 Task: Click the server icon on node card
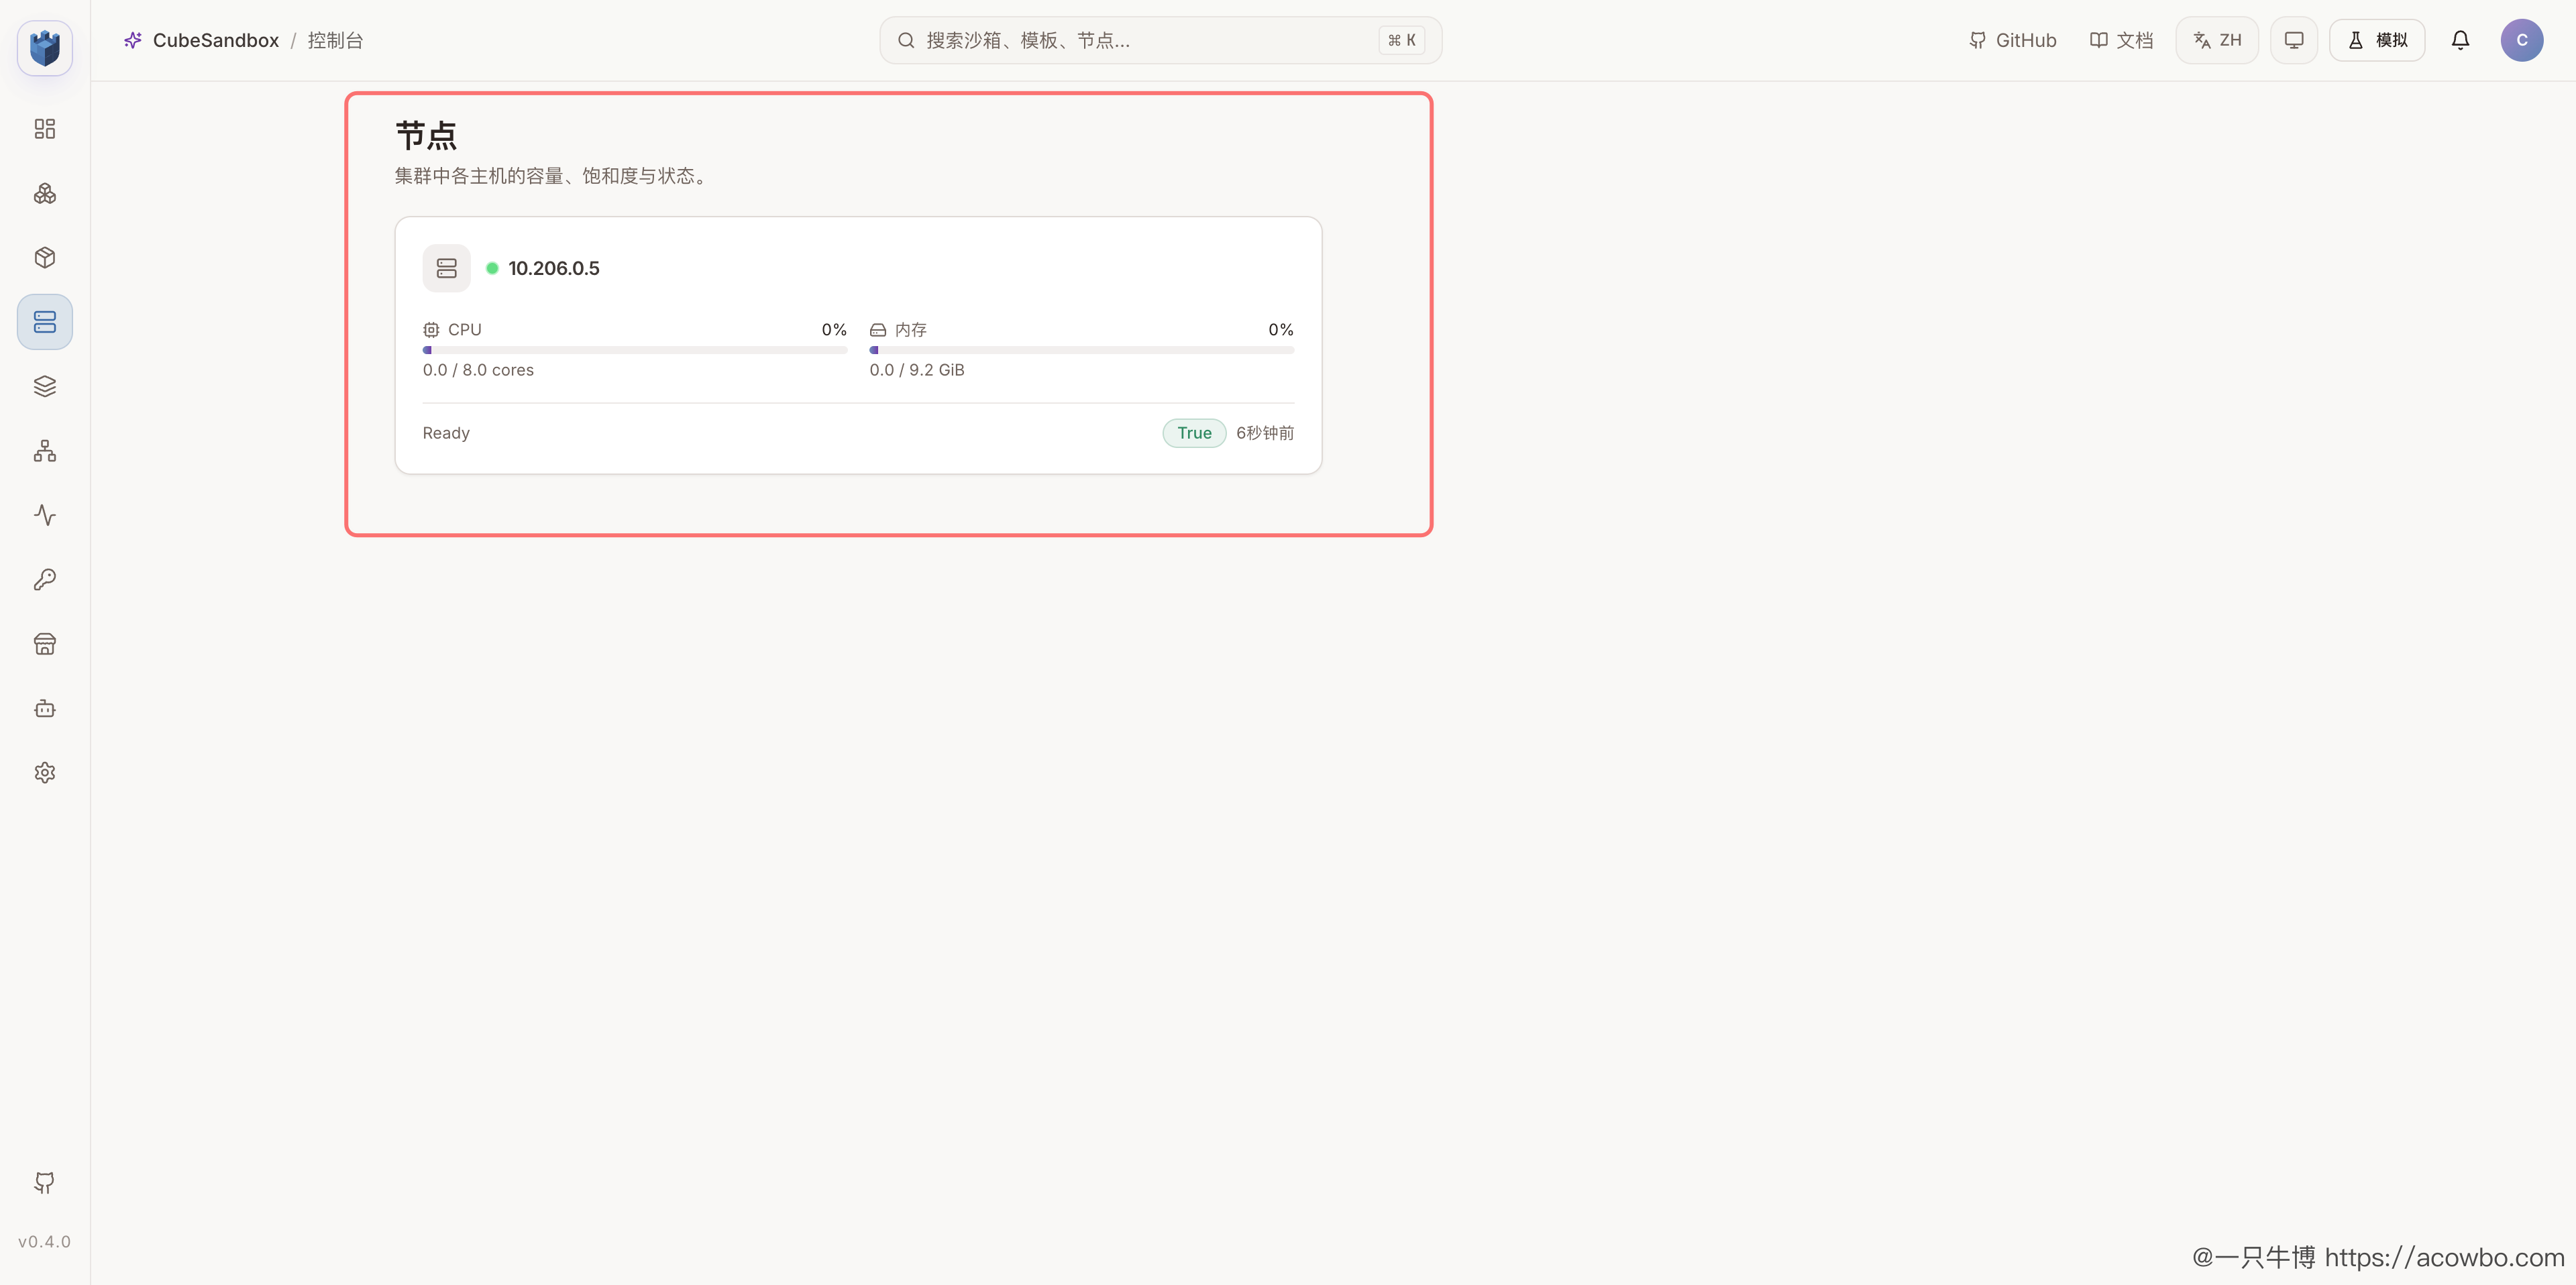(x=446, y=268)
